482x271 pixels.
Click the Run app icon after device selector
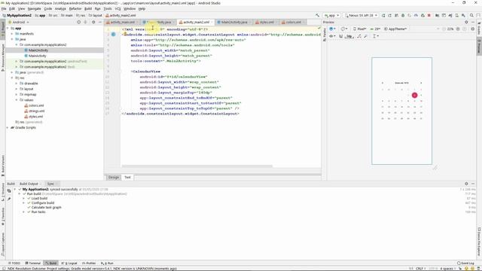pos(383,15)
